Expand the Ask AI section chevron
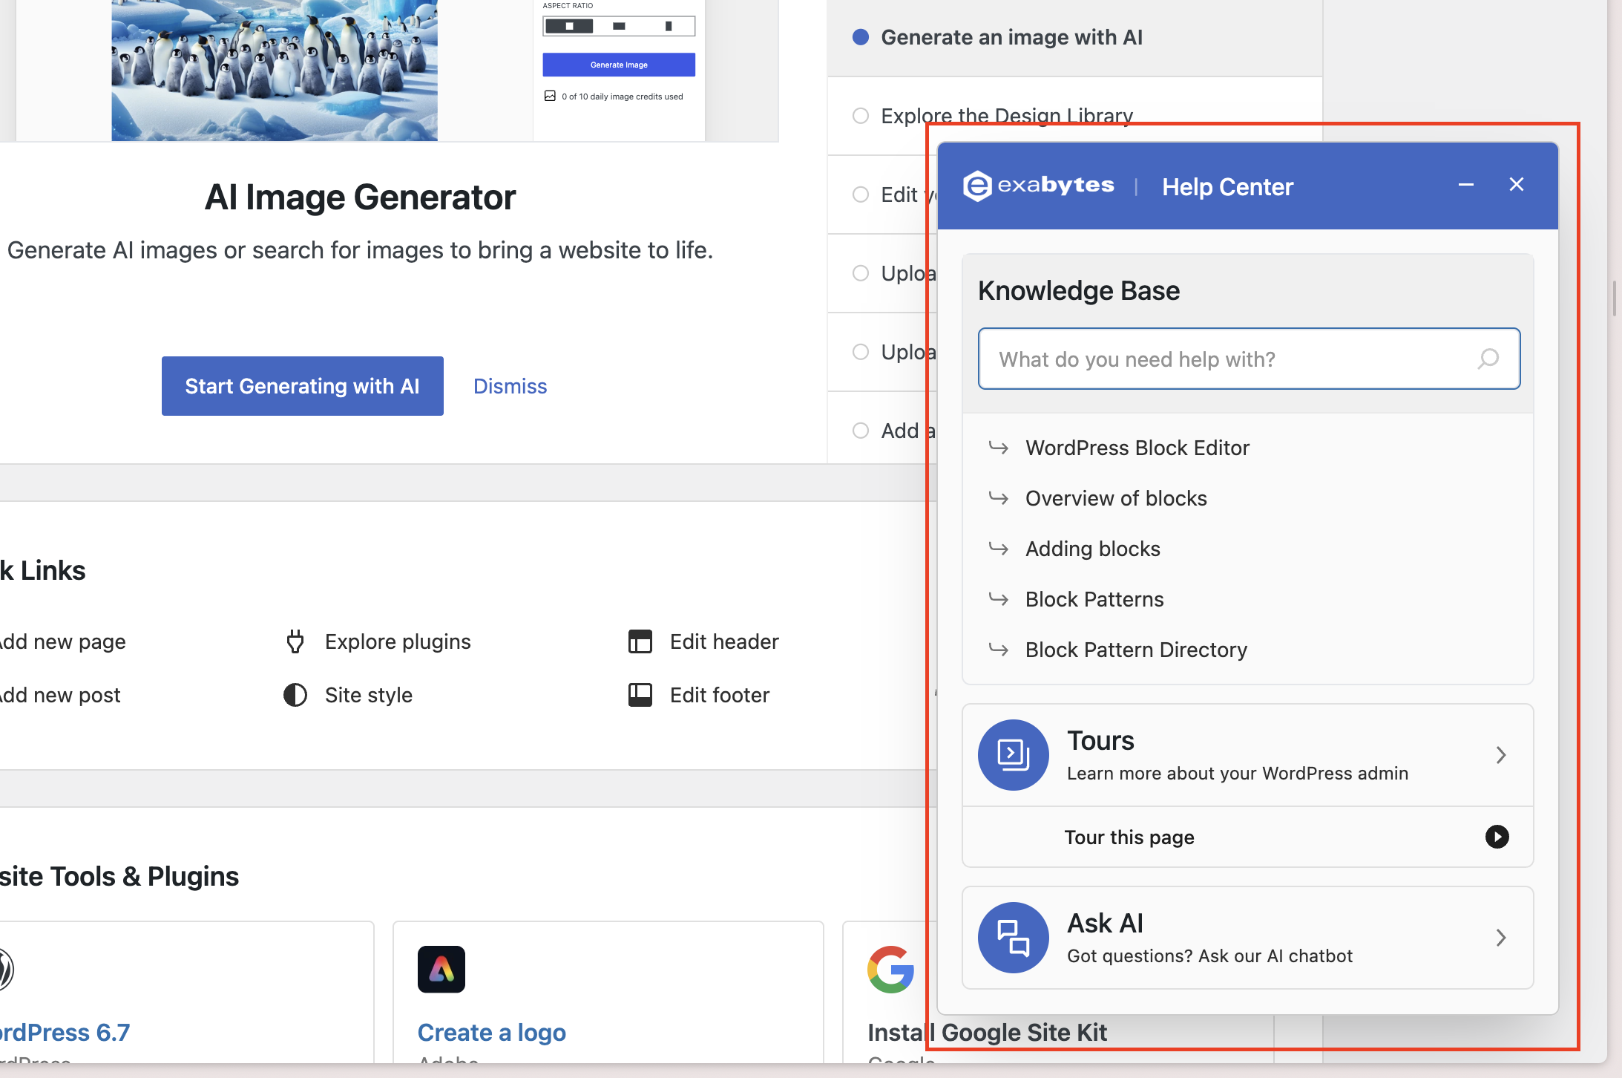Image resolution: width=1622 pixels, height=1078 pixels. point(1501,938)
